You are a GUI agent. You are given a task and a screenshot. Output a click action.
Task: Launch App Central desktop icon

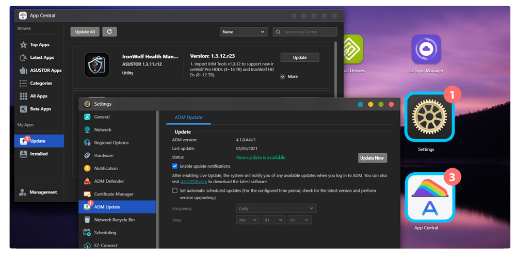coord(430,198)
